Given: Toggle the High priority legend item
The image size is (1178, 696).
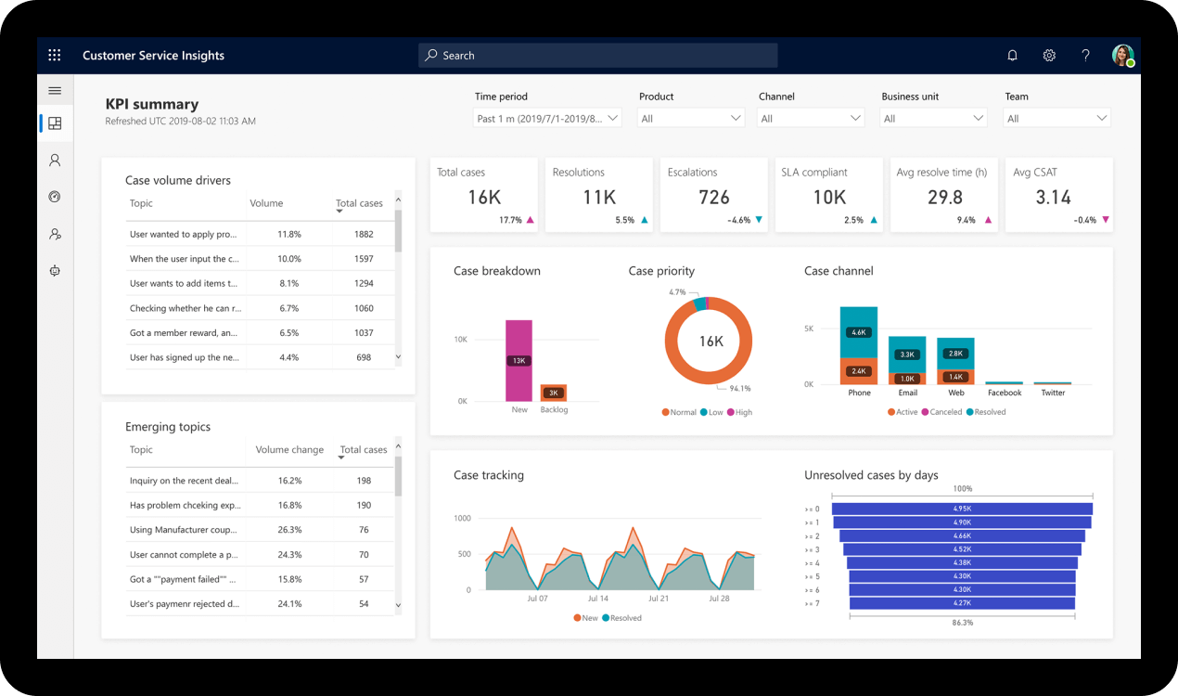Looking at the screenshot, I should [740, 412].
